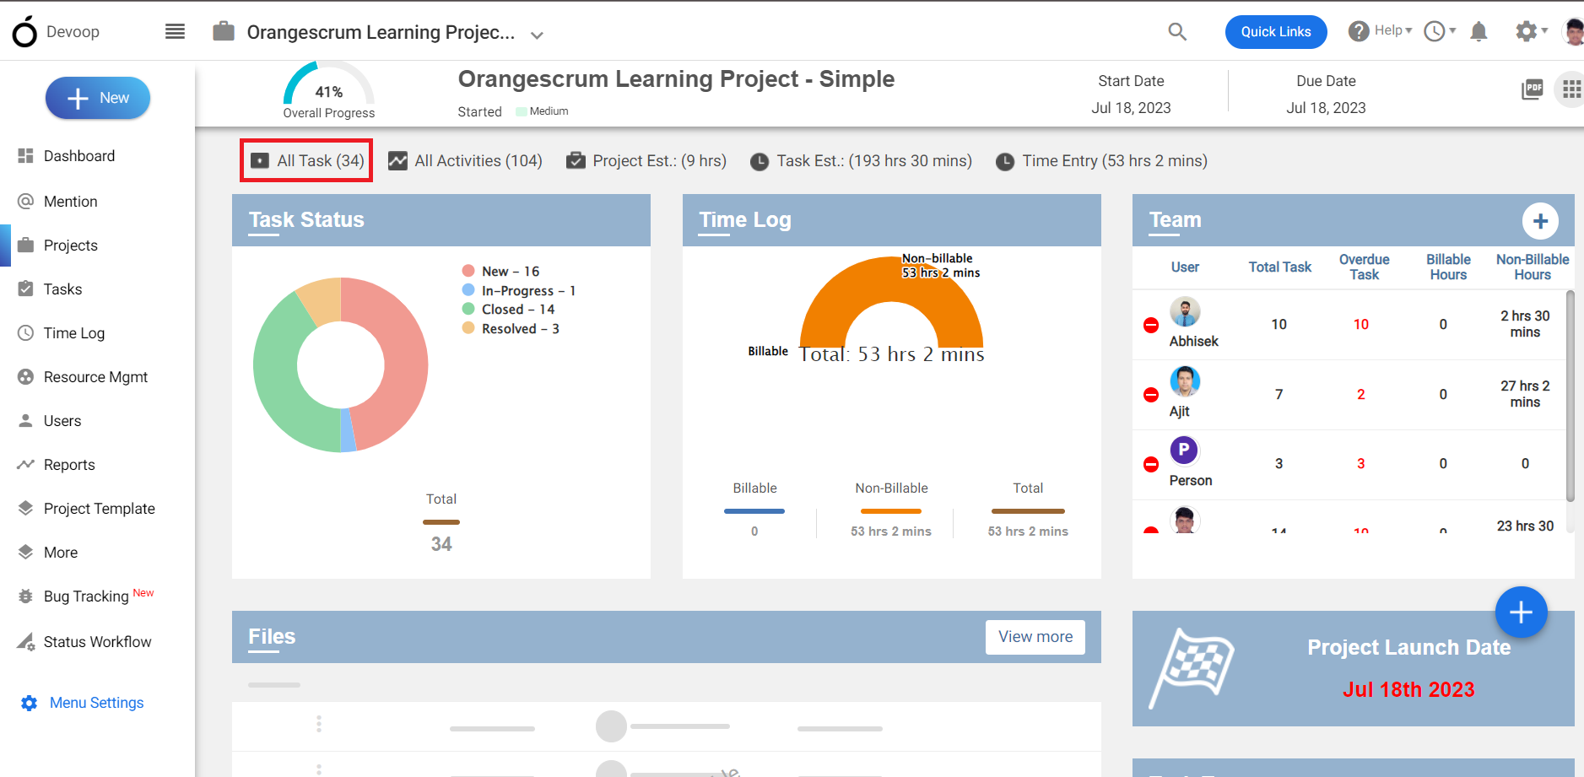Open Time Log in the sidebar
This screenshot has height=777, width=1584.
[x=74, y=333]
